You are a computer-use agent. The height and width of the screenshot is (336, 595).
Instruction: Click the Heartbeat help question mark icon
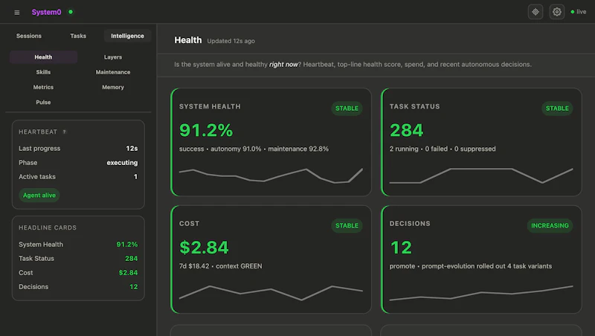(65, 132)
